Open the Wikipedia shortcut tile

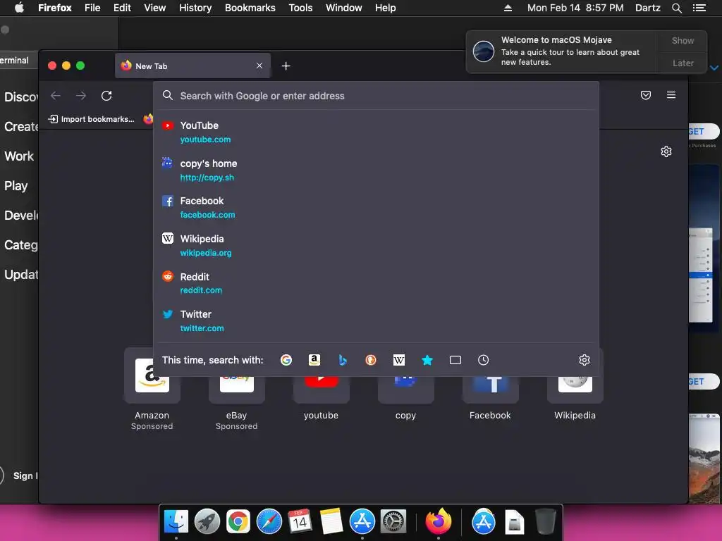point(575,389)
